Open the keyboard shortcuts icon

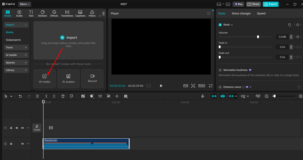point(228,4)
